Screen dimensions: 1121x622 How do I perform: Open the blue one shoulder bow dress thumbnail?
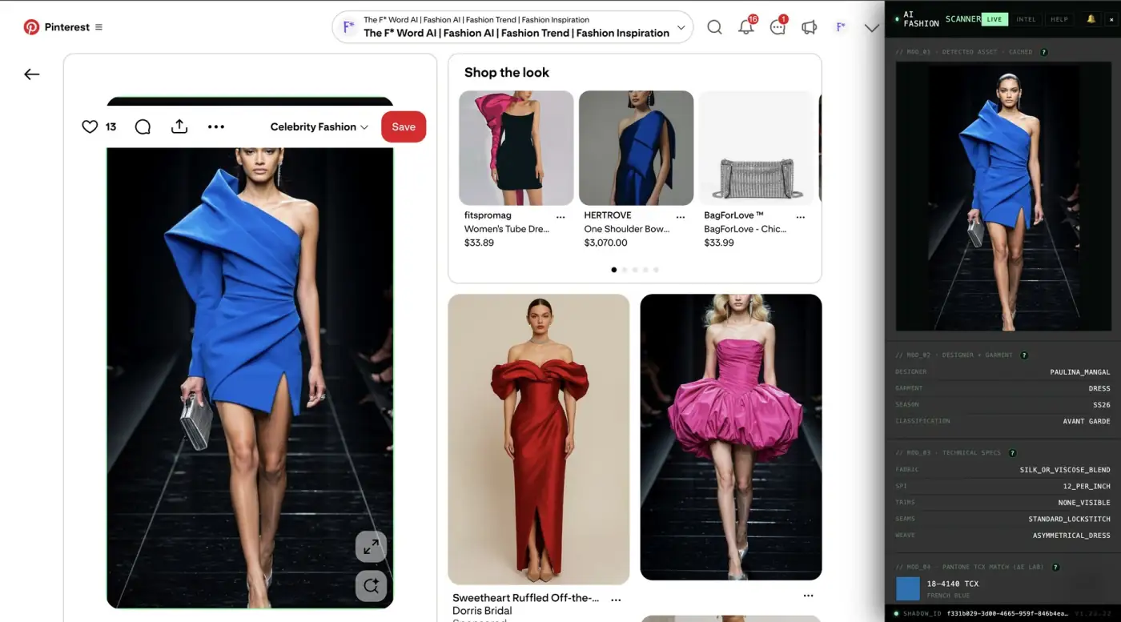click(x=637, y=148)
